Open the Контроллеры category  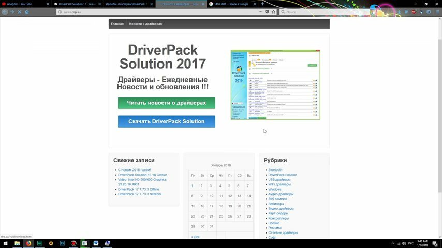pos(278,218)
